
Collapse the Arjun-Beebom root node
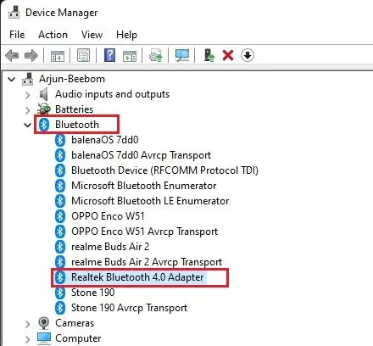pyautogui.click(x=12, y=79)
